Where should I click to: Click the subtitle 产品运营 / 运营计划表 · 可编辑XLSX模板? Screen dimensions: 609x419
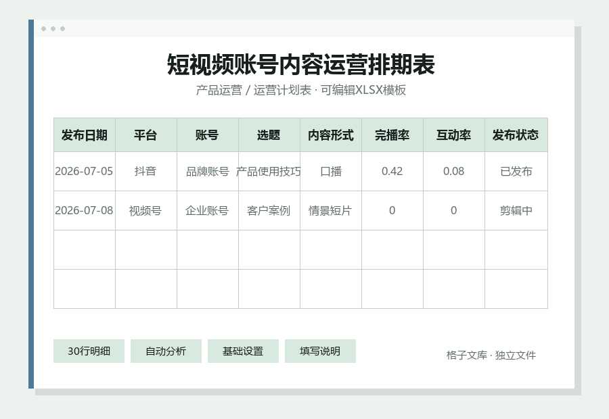(x=301, y=90)
